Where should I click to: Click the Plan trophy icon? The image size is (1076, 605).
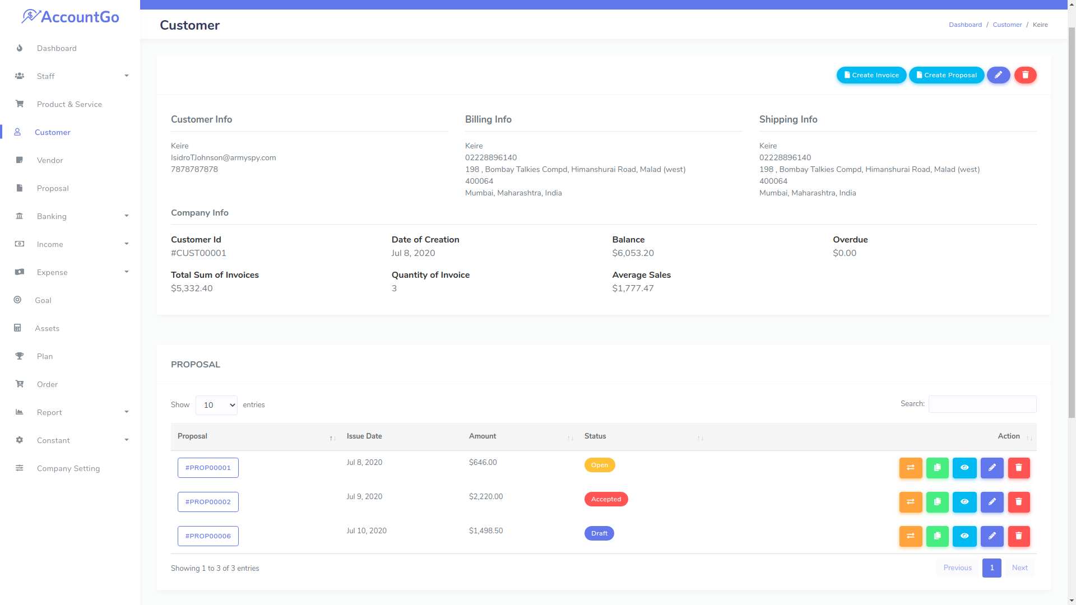tap(20, 356)
